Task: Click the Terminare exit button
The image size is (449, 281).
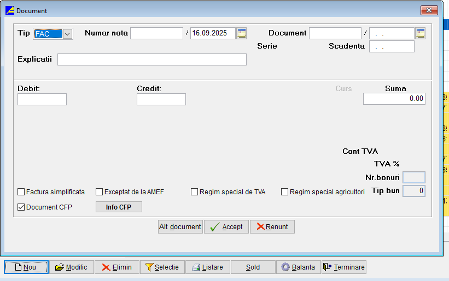Action: coord(343,267)
